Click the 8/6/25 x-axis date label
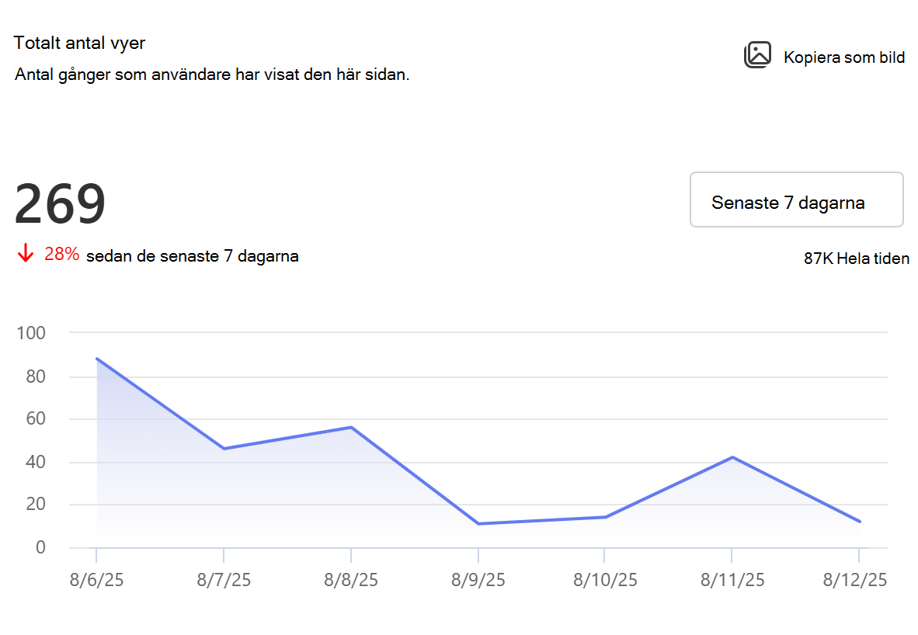 [x=96, y=580]
